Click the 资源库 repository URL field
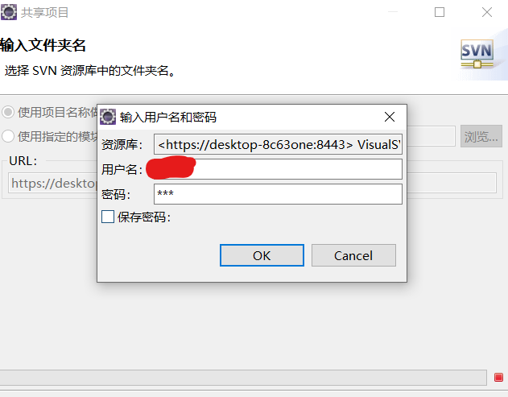This screenshot has width=508, height=397. [278, 144]
